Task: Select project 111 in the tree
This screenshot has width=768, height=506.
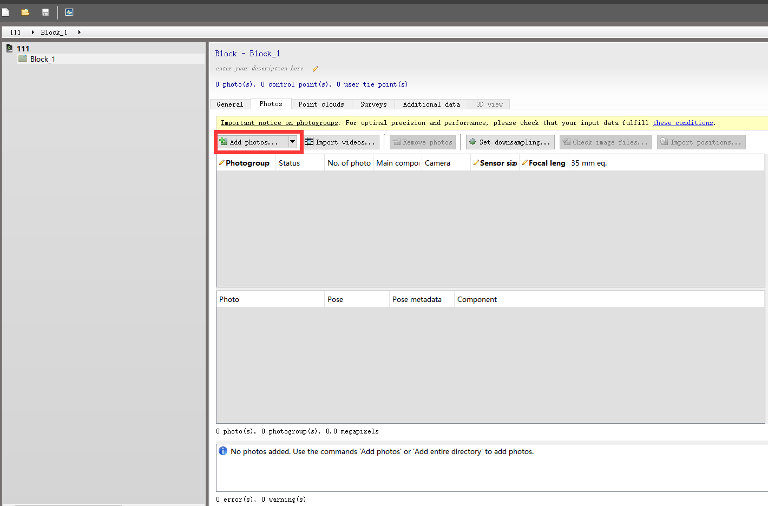Action: click(x=23, y=49)
